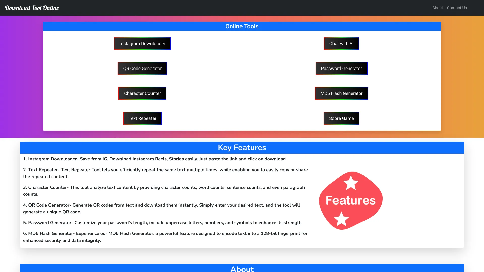Open the Password Generator tool

pyautogui.click(x=341, y=69)
